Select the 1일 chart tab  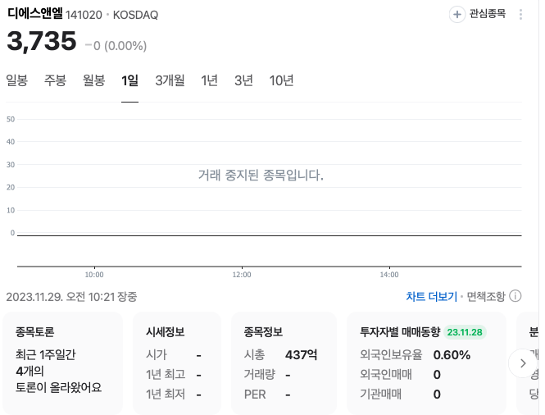(x=129, y=80)
